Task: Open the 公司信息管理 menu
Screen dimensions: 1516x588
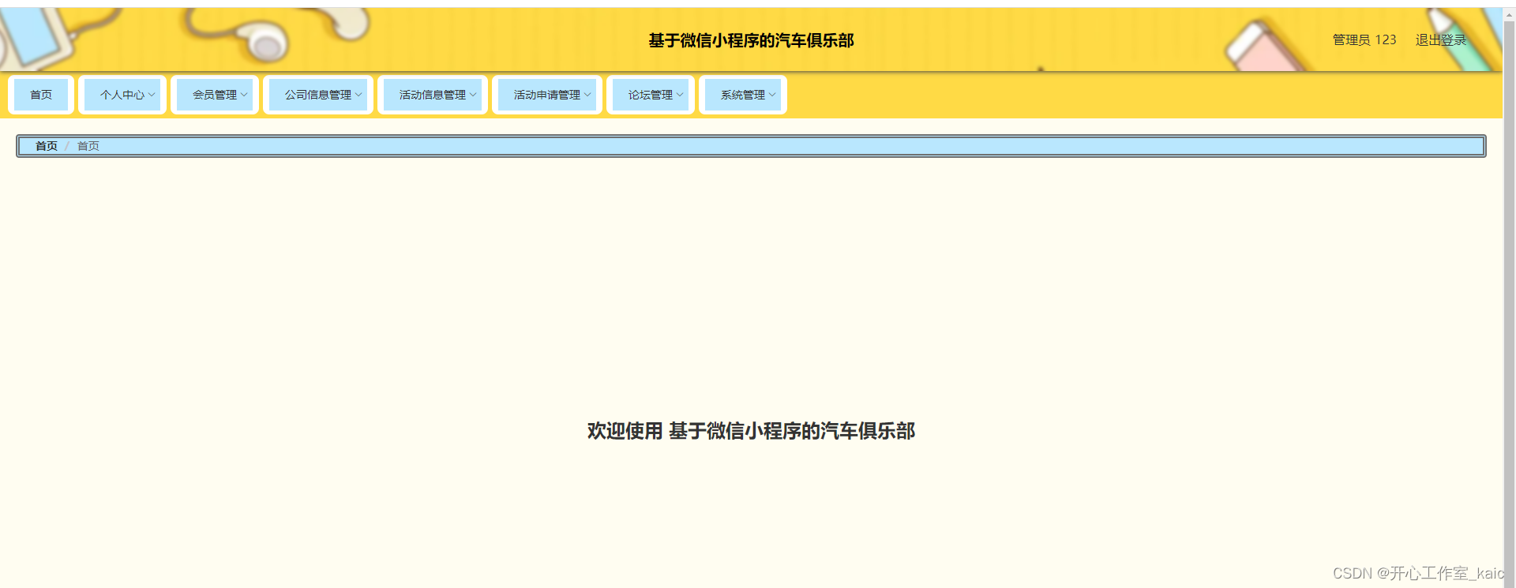Action: point(318,95)
